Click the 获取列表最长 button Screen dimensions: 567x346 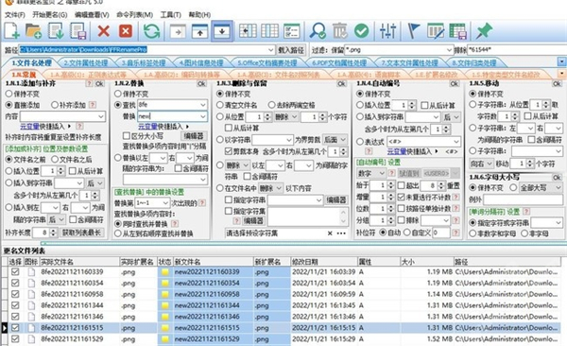[81, 233]
